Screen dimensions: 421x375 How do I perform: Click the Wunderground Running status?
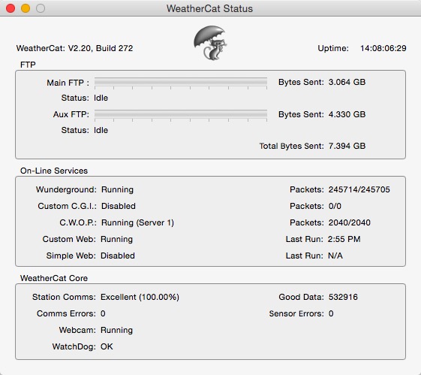click(117, 190)
